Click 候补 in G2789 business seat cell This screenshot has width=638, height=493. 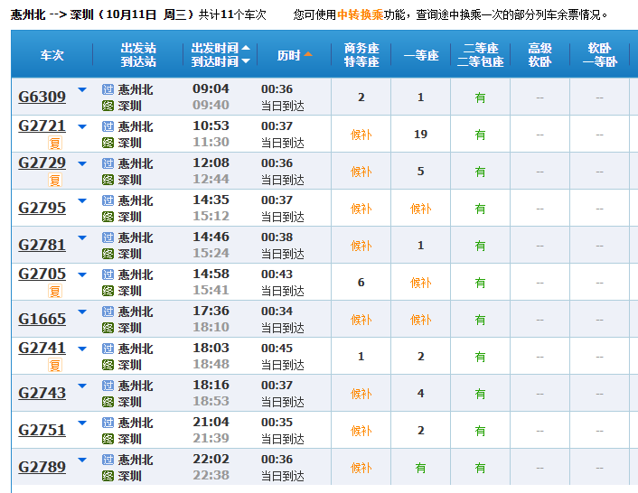pyautogui.click(x=361, y=468)
